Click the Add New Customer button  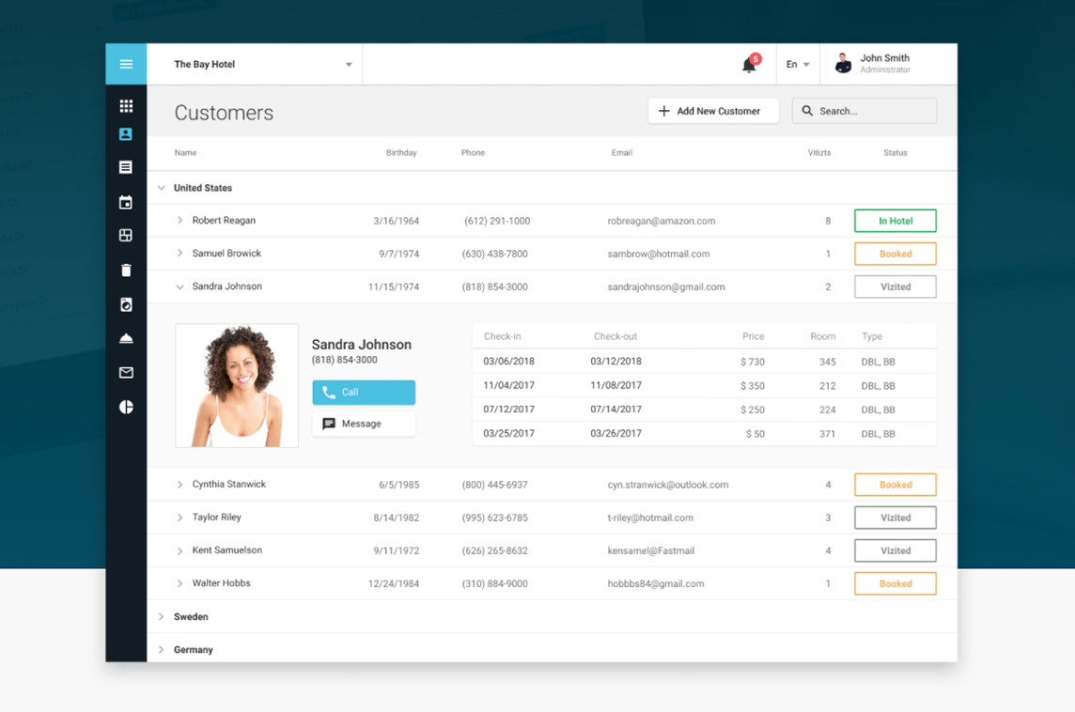[x=713, y=110]
